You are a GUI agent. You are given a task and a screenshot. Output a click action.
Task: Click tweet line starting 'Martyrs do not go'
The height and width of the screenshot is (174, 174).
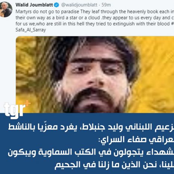95,12
